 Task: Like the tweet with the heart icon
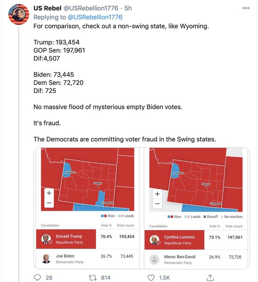click(151, 278)
